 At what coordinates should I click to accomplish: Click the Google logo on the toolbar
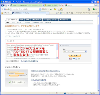click(x=7, y=9)
